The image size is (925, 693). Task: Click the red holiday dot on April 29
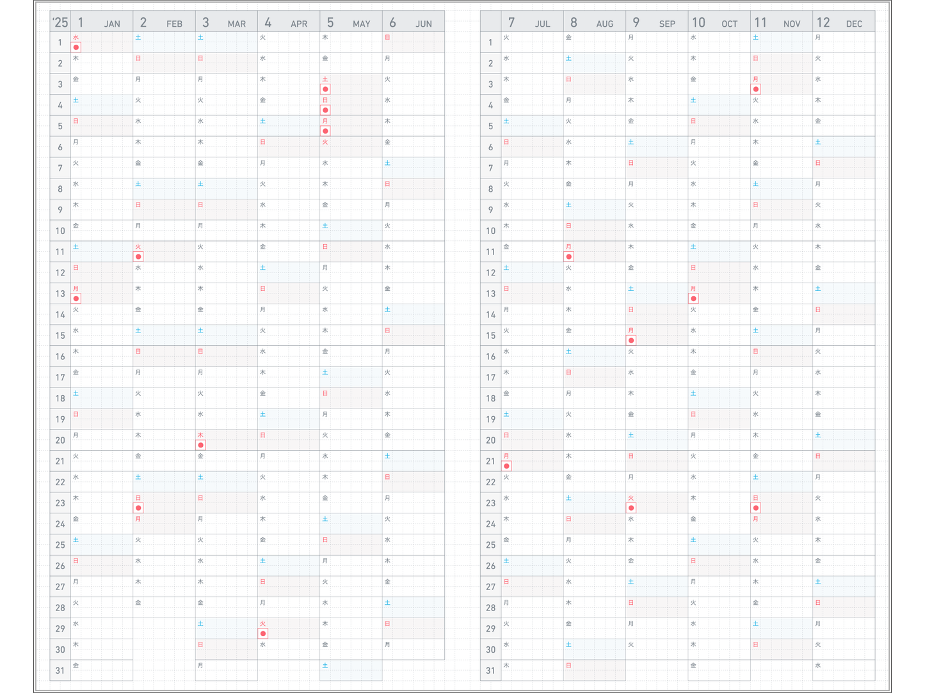(263, 634)
